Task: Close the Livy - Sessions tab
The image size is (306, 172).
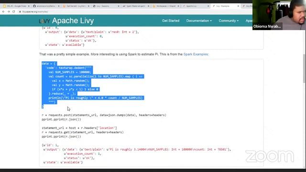Action: pos(119,6)
